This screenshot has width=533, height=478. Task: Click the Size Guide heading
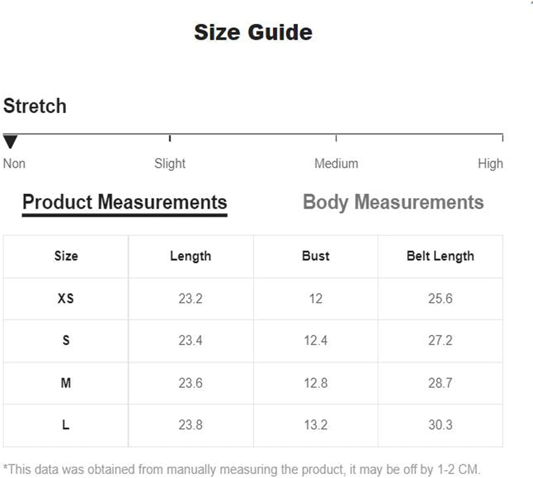pyautogui.click(x=254, y=32)
